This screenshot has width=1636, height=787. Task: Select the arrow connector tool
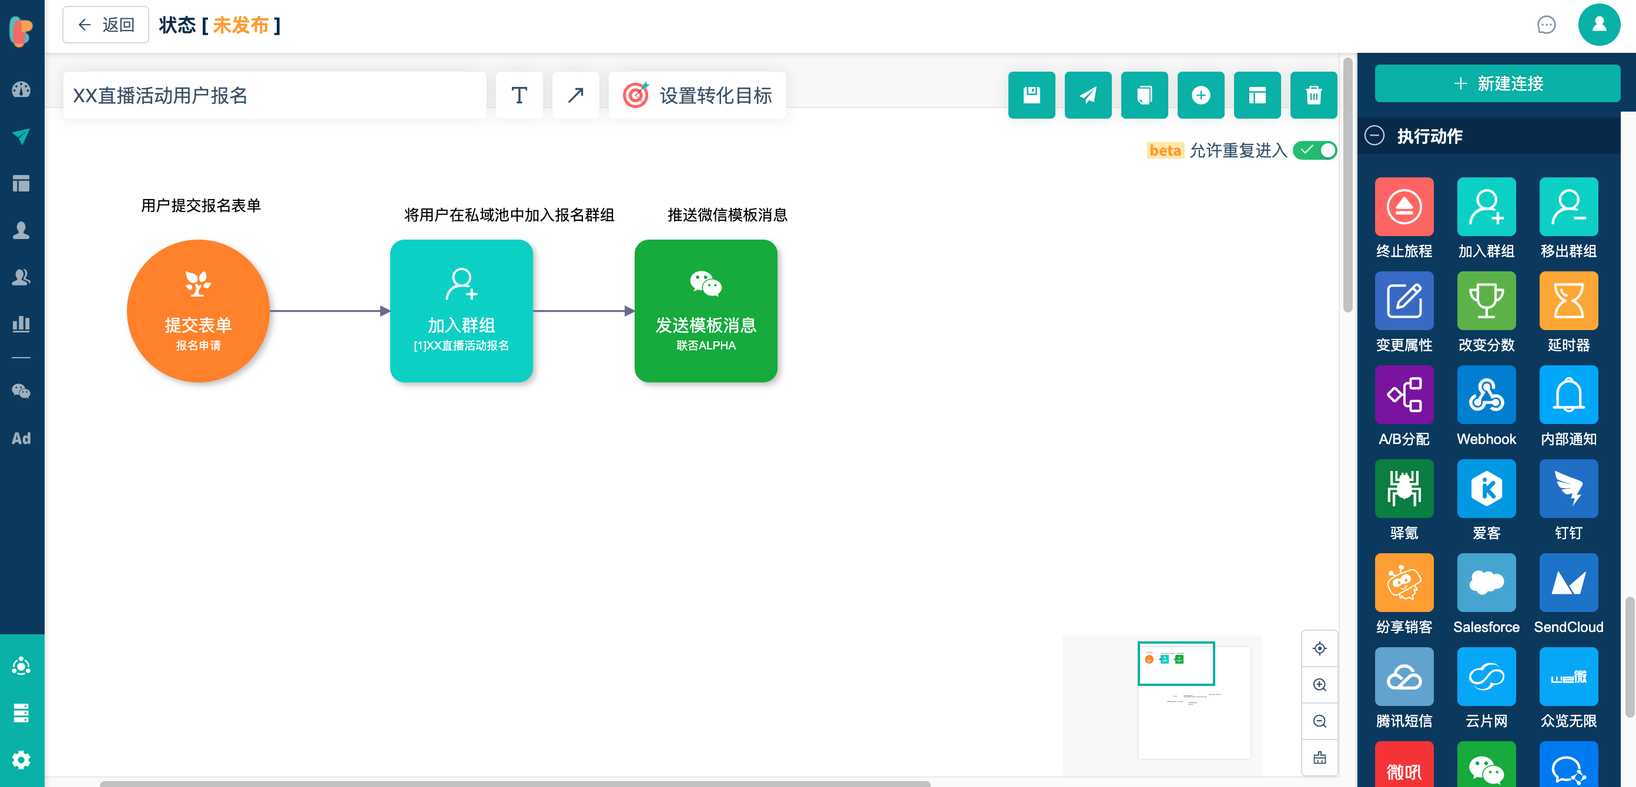point(575,95)
